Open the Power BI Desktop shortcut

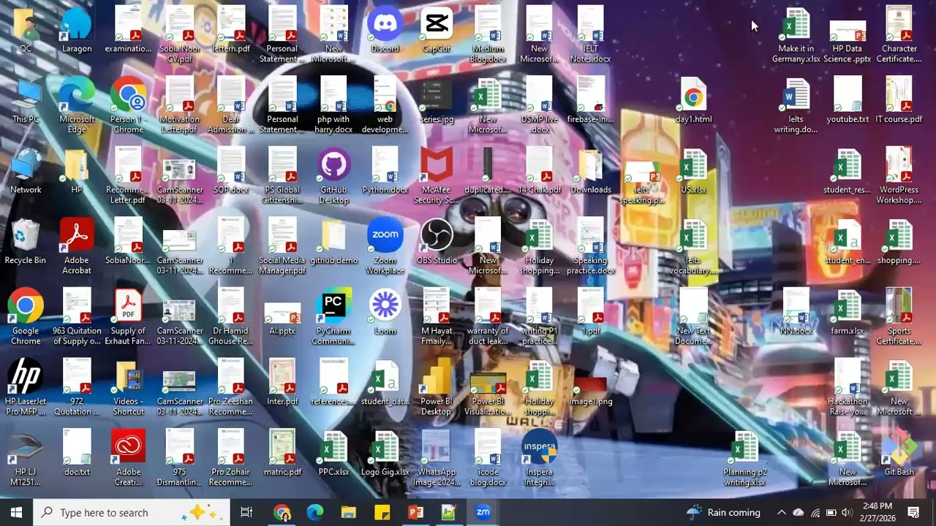[x=437, y=388]
